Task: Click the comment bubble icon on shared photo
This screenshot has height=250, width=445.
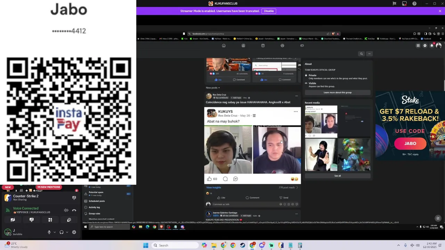Action: 225,179
